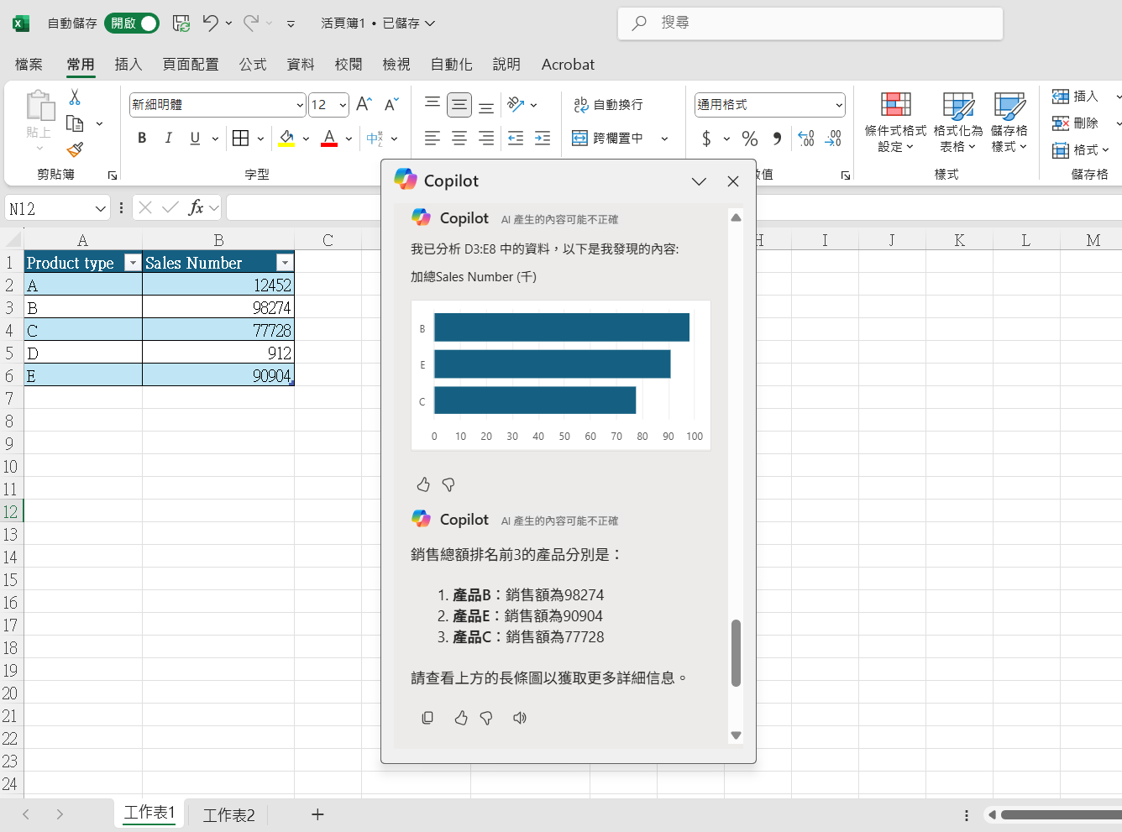1122x832 pixels.
Task: Click Decrease Indent icon
Action: pyautogui.click(x=516, y=138)
